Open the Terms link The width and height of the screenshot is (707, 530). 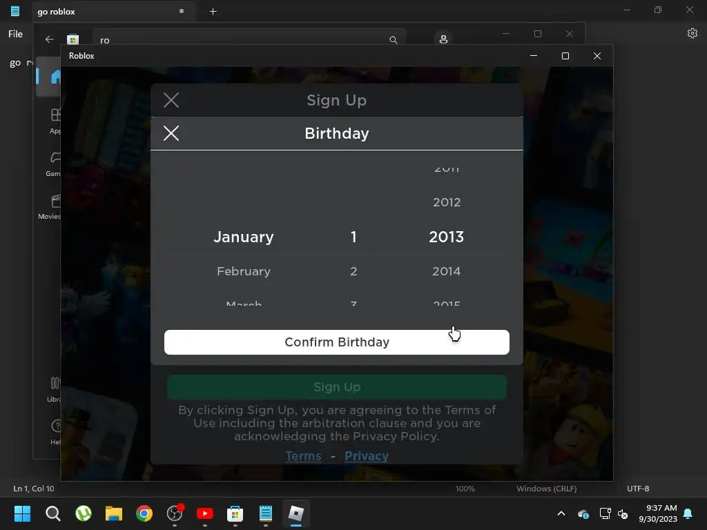304,456
